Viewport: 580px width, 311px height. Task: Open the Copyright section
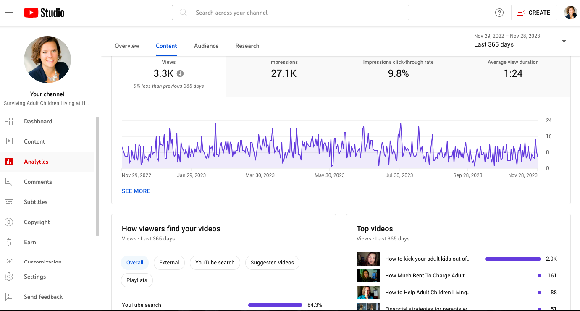point(37,222)
